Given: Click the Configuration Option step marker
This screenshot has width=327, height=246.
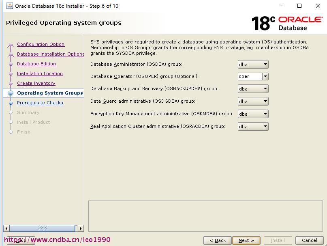Looking at the screenshot, I should click(x=11, y=45).
